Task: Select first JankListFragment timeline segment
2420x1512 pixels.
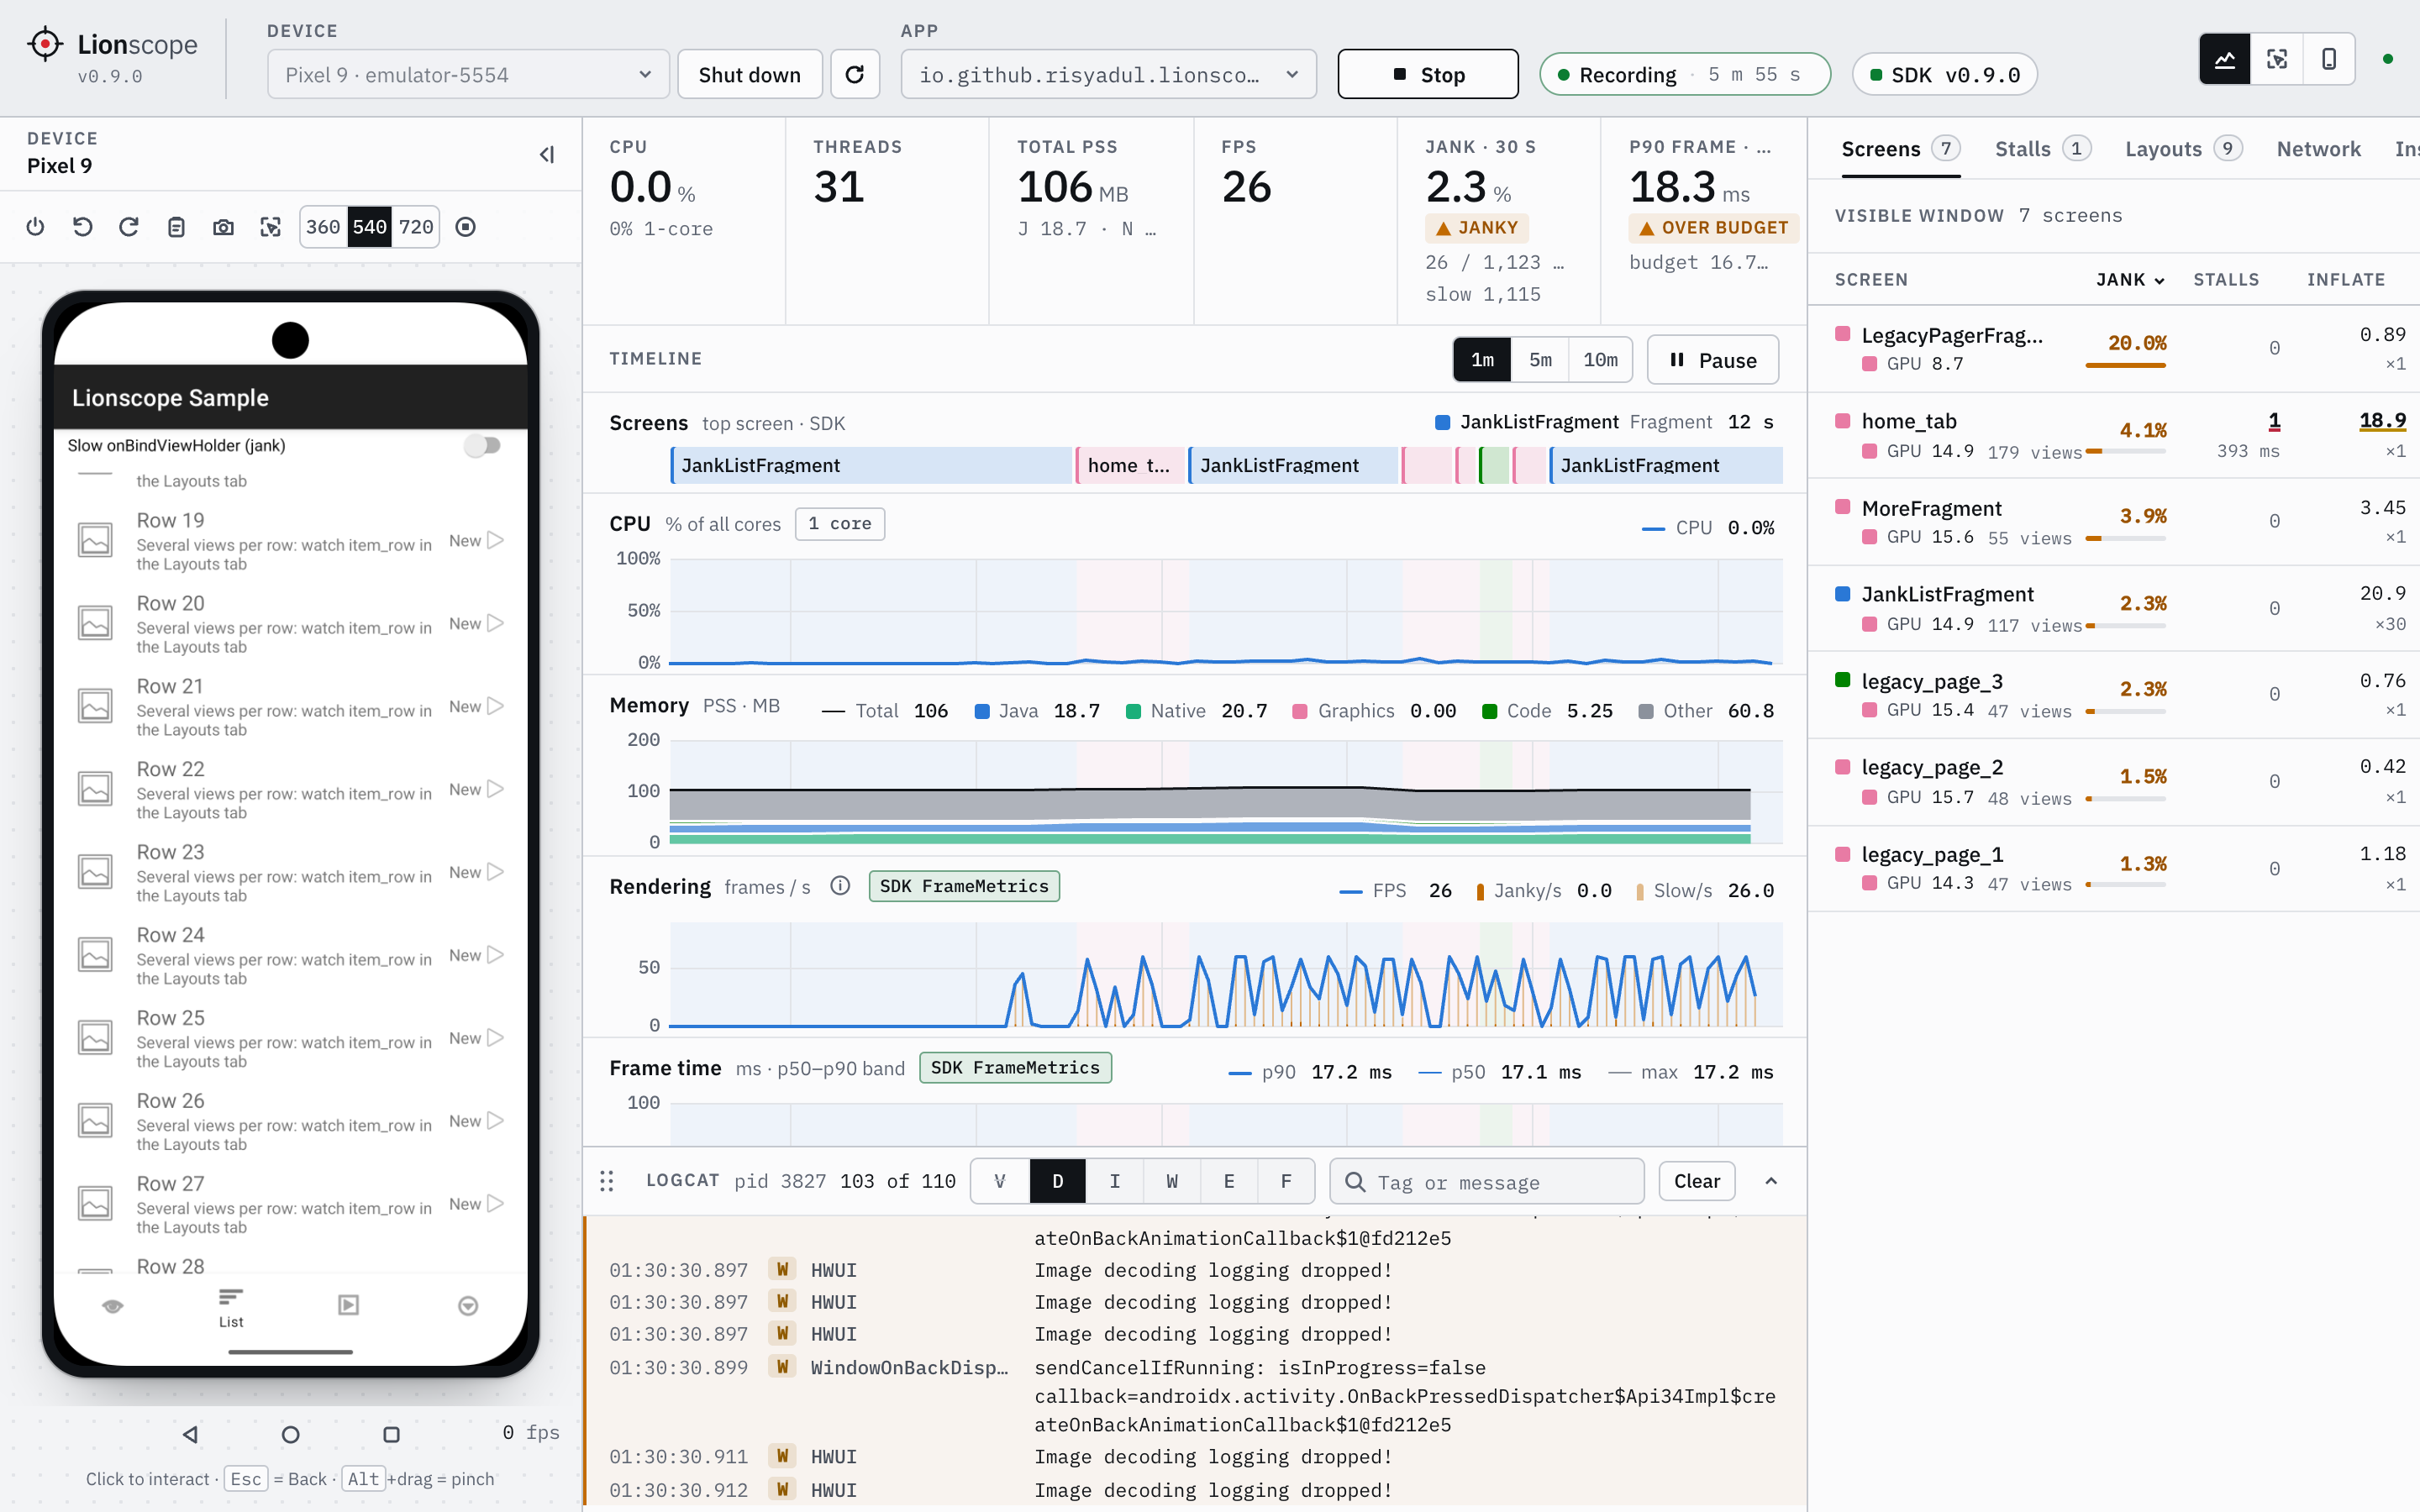Action: tap(871, 465)
